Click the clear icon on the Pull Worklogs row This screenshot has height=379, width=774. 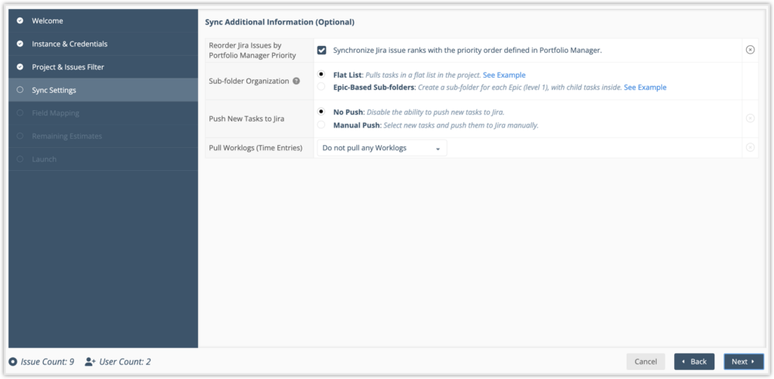pyautogui.click(x=750, y=147)
